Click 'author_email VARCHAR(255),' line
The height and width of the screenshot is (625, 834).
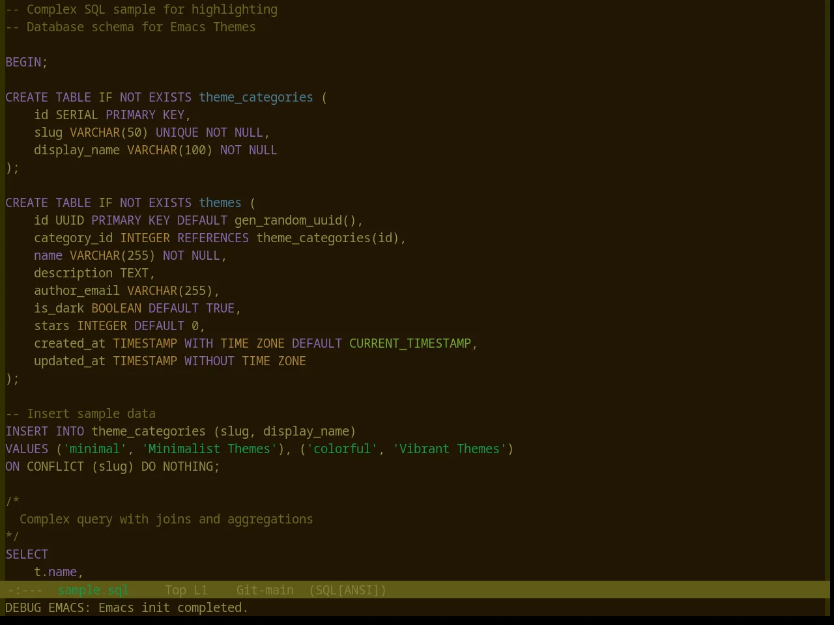[127, 290]
